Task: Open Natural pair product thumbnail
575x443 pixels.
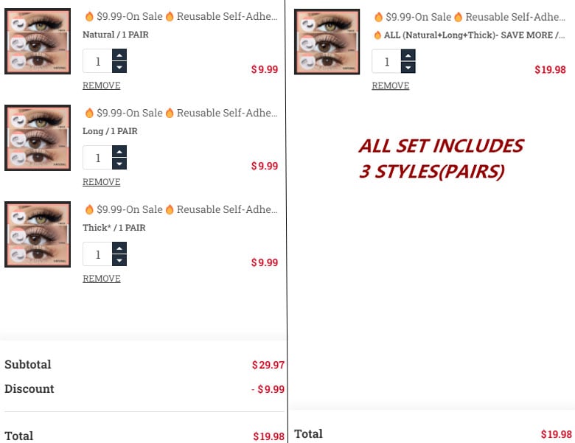Action: pos(38,41)
